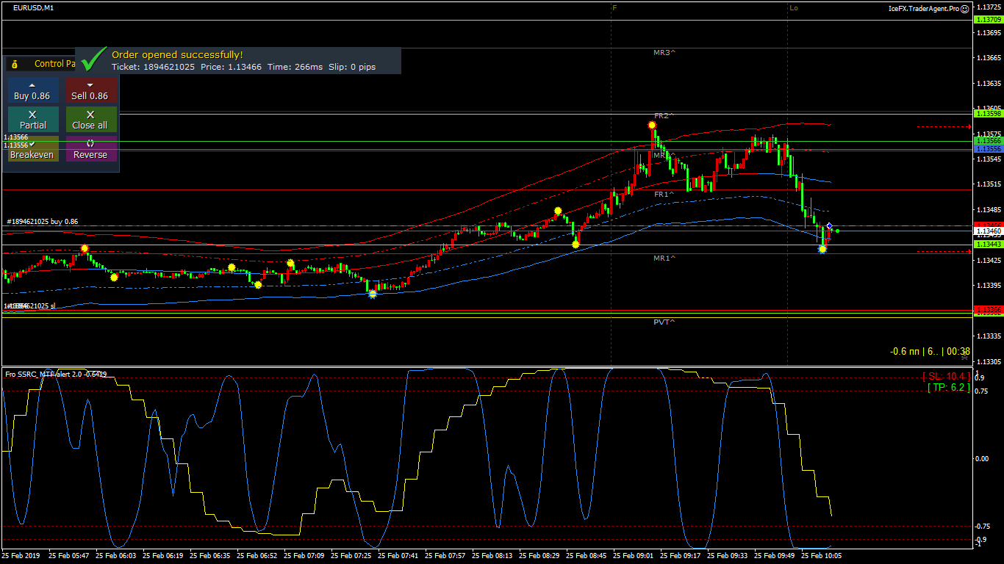
Task: Click the FR2^ pivot level label
Action: point(664,116)
